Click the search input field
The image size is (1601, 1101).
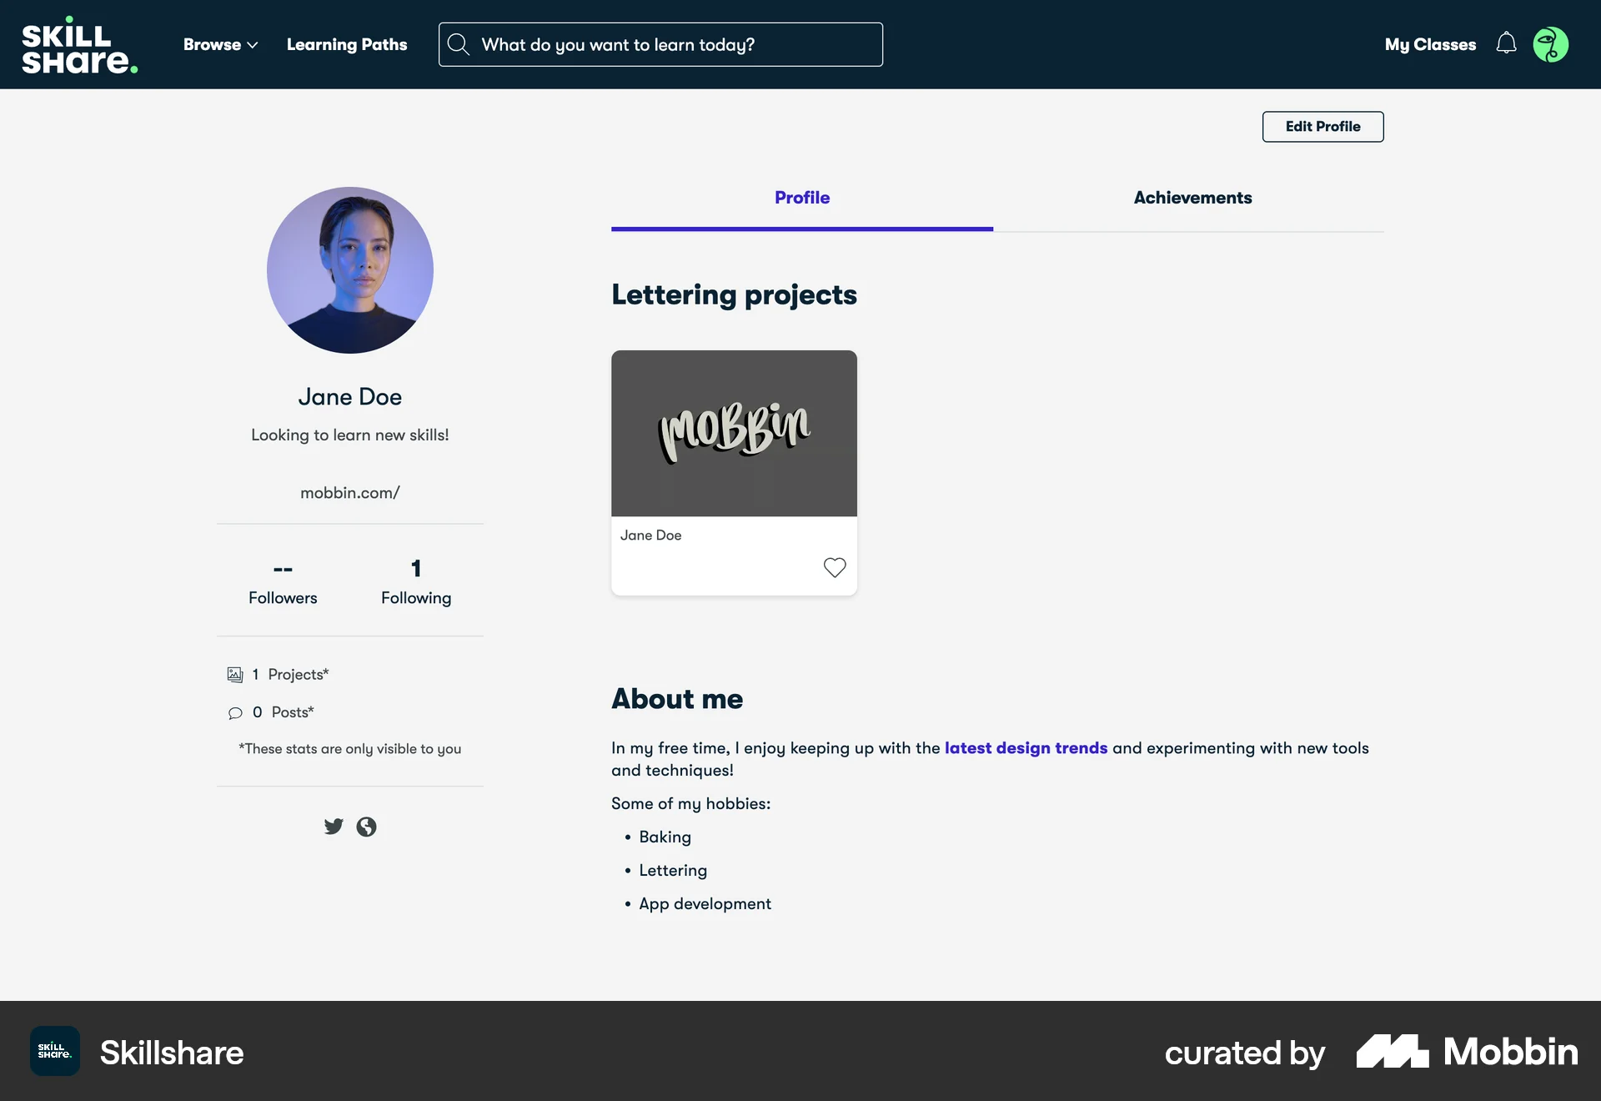point(659,44)
